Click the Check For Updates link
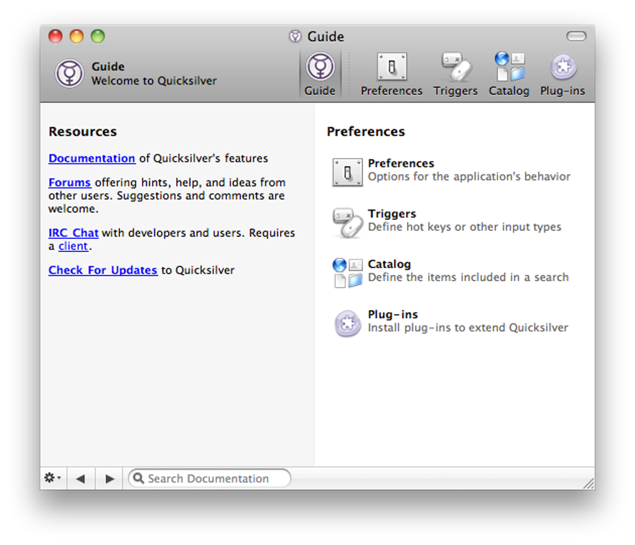 [x=103, y=270]
